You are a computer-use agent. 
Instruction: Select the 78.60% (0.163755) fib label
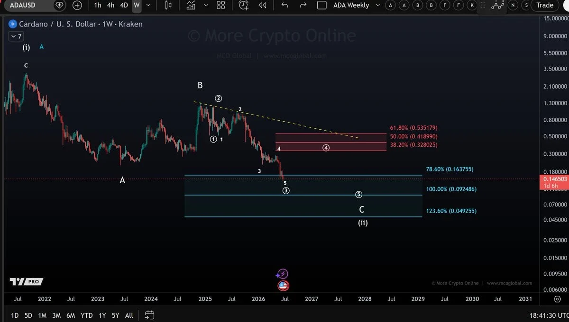pos(450,169)
